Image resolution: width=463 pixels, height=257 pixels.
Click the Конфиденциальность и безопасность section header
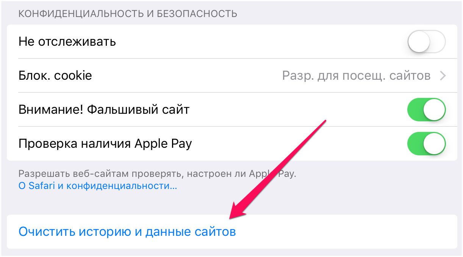pos(128,14)
